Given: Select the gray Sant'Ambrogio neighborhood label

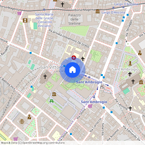Looking at the screenshot, I should [x=125, y=69].
